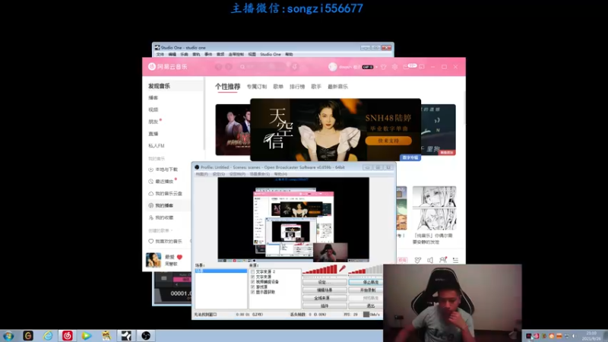Select 朋友 in the NetEase sidebar
The height and width of the screenshot is (342, 608).
[x=154, y=122]
